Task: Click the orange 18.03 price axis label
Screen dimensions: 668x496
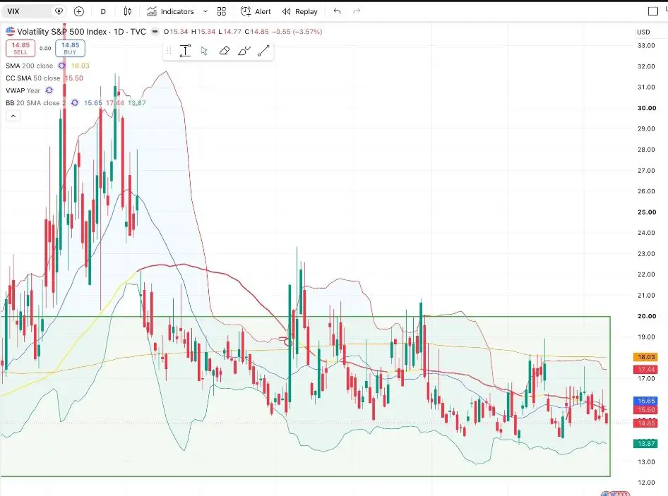Action: pyautogui.click(x=646, y=357)
